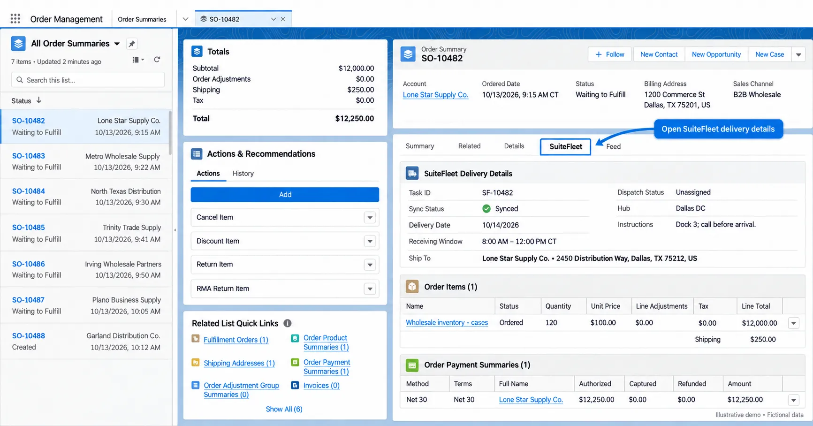
Task: Open the Lone Star Supply Co. account link
Action: tap(435, 95)
